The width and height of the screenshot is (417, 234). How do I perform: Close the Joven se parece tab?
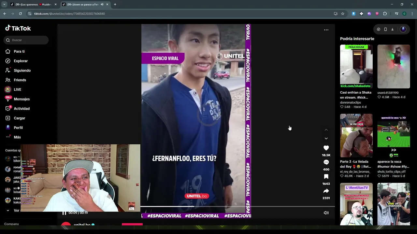pos(107,5)
